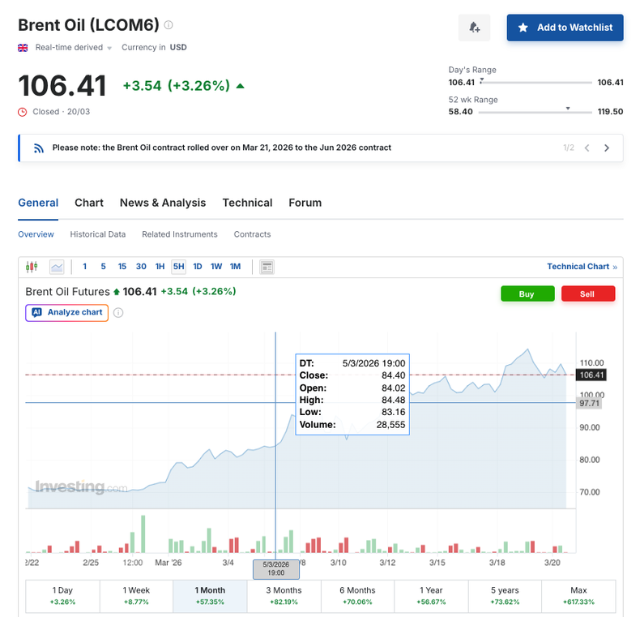This screenshot has height=617, width=640.
Task: Expand the Real-time derived dropdown
Action: coord(109,48)
